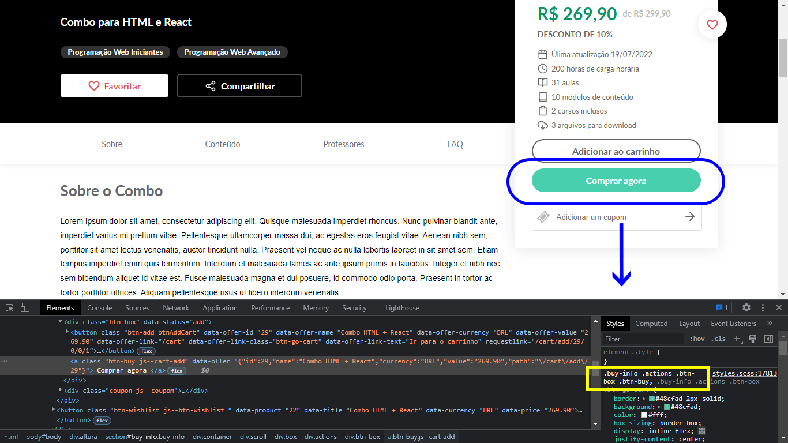Viewport: 788px width, 443px height.
Task: Click the element.style rule block
Action: click(x=689, y=356)
